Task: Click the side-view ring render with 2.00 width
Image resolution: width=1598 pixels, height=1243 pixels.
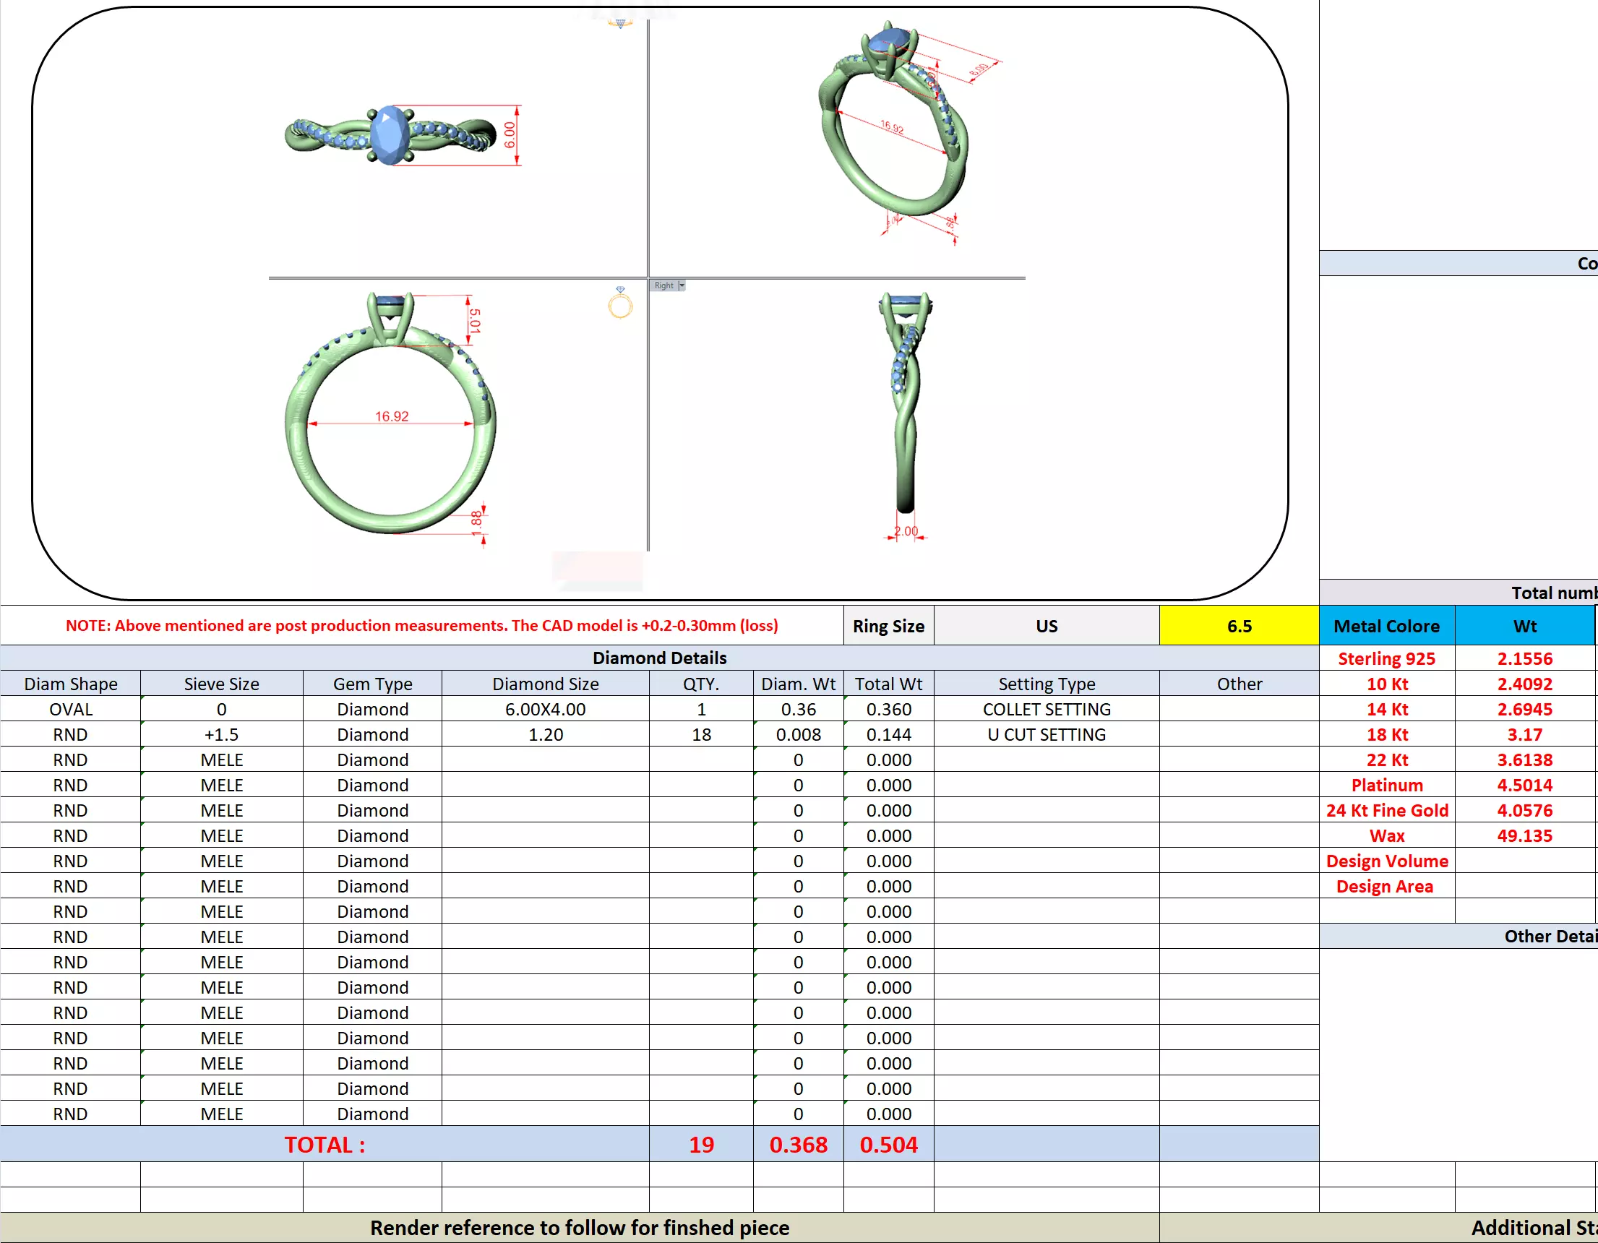Action: [906, 410]
